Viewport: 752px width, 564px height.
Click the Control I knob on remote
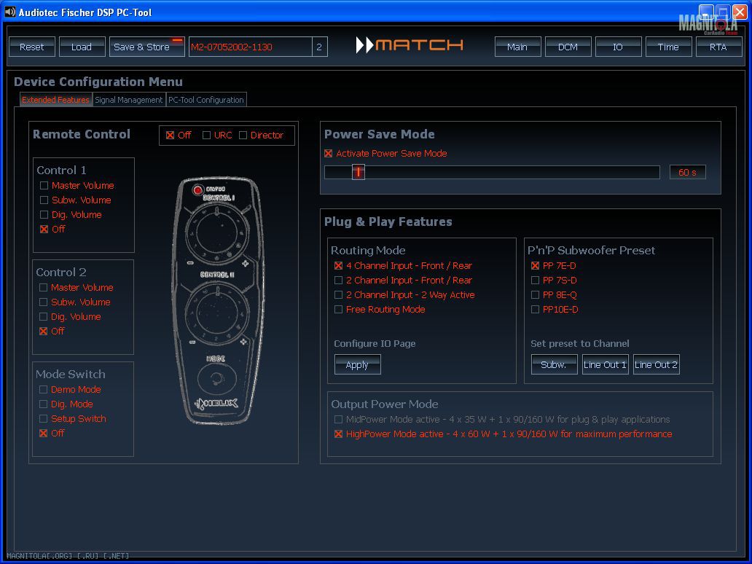(217, 234)
